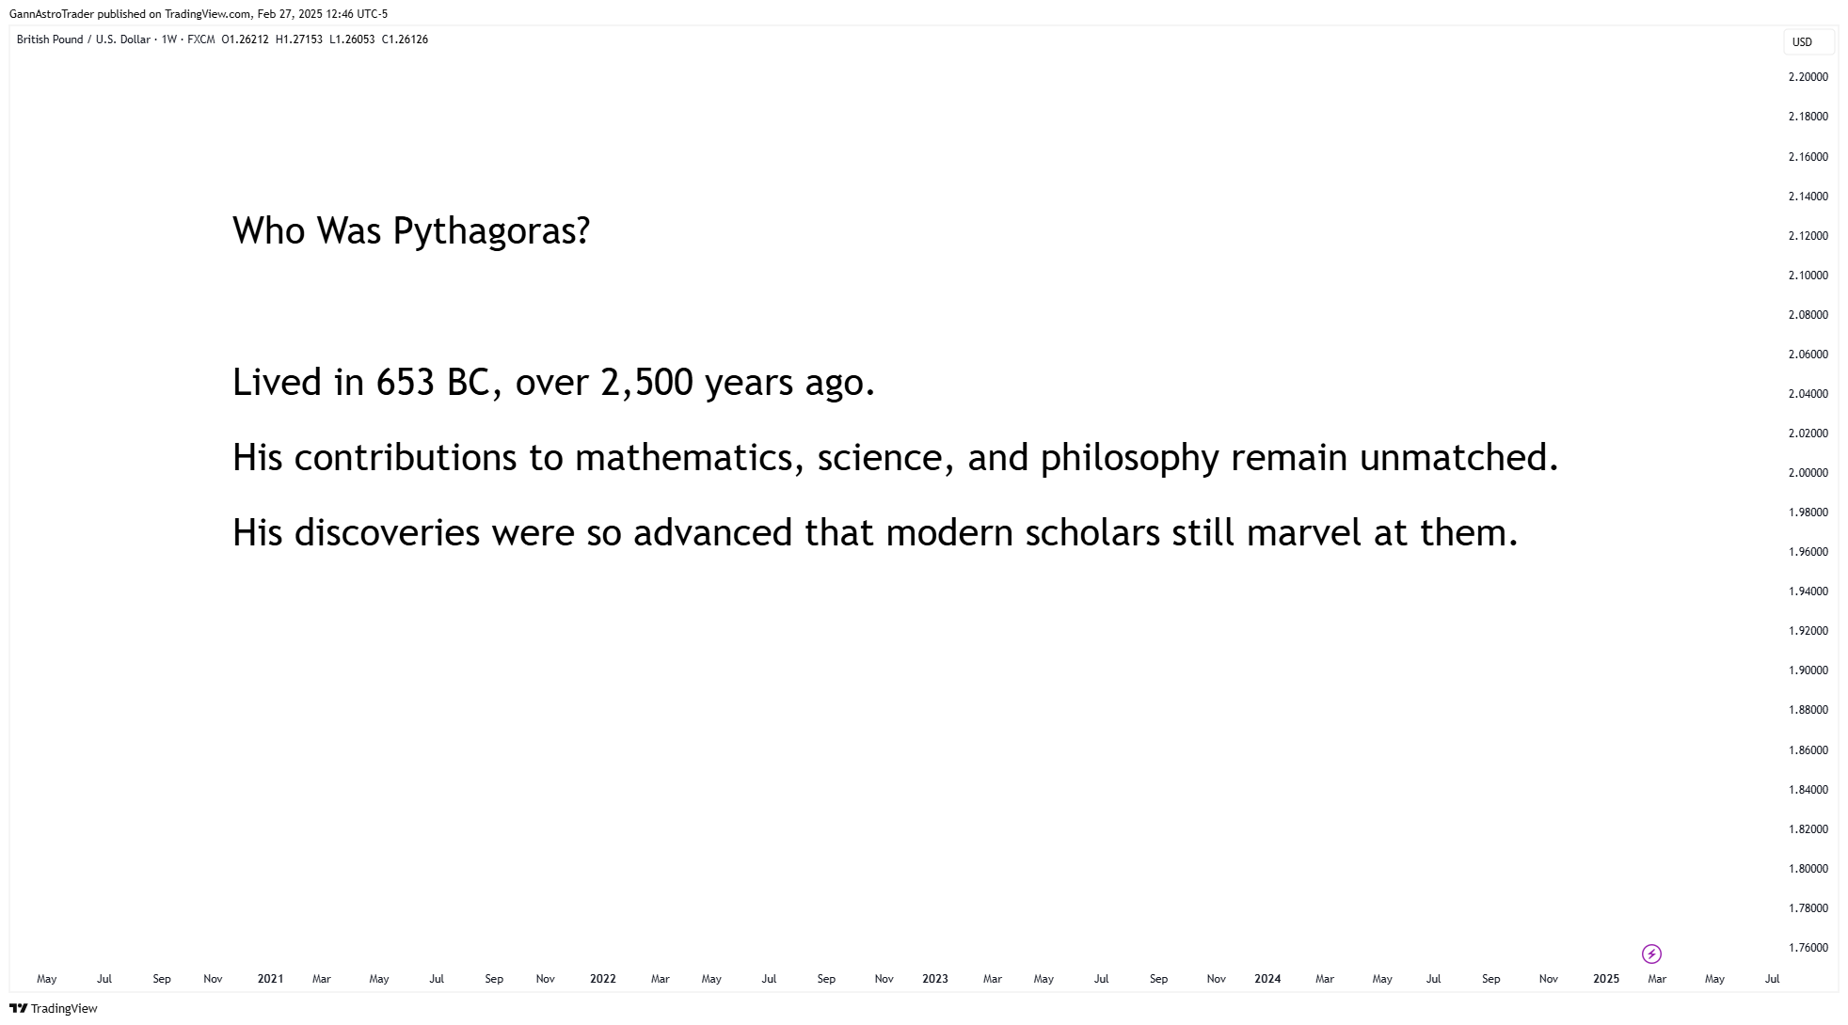Viewport: 1848px width, 1025px height.
Task: Click the British Pound / U.S. Dollar symbol title
Action: click(x=84, y=39)
